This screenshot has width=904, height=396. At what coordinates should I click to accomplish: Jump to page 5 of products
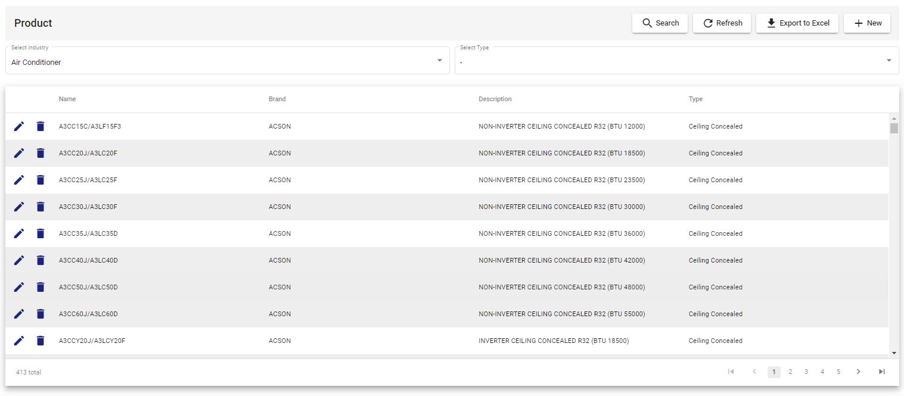tap(838, 372)
